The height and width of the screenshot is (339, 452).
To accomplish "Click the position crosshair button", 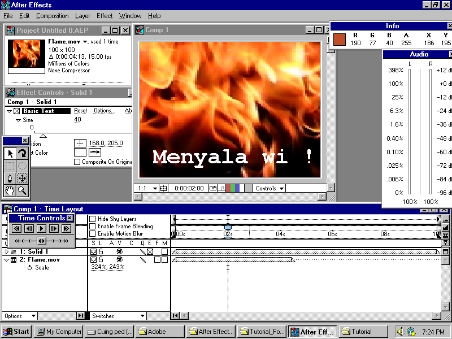I will [x=80, y=143].
